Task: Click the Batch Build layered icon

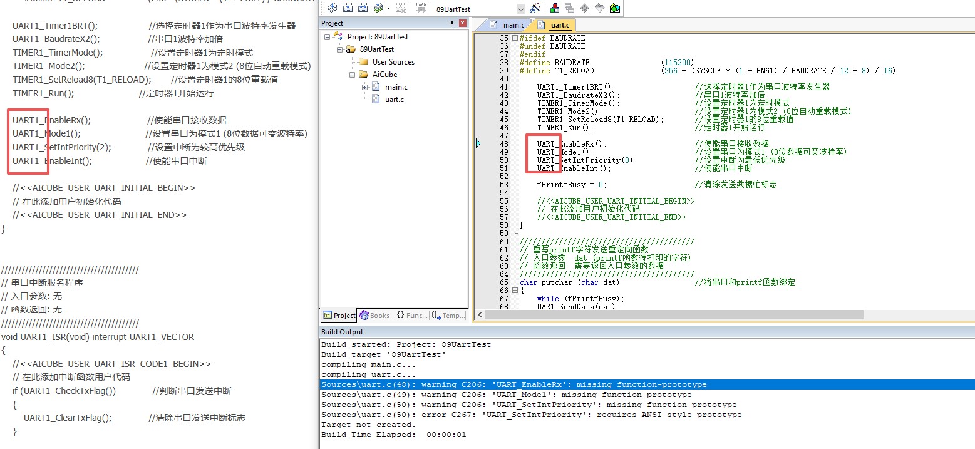Action: tap(379, 8)
